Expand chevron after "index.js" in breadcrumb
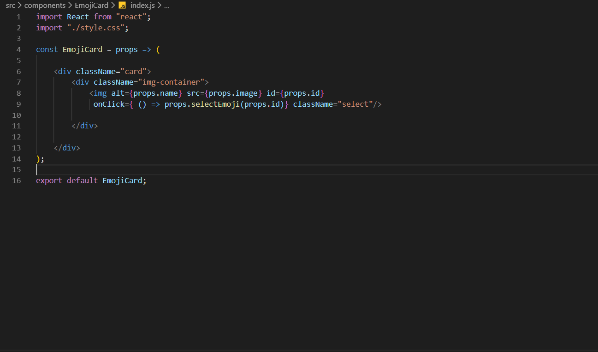The height and width of the screenshot is (352, 598). click(159, 6)
